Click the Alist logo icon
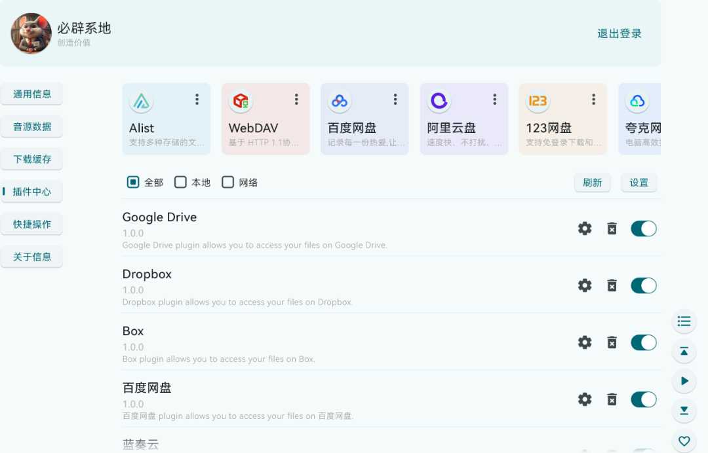The height and width of the screenshot is (453, 708). [x=142, y=101]
